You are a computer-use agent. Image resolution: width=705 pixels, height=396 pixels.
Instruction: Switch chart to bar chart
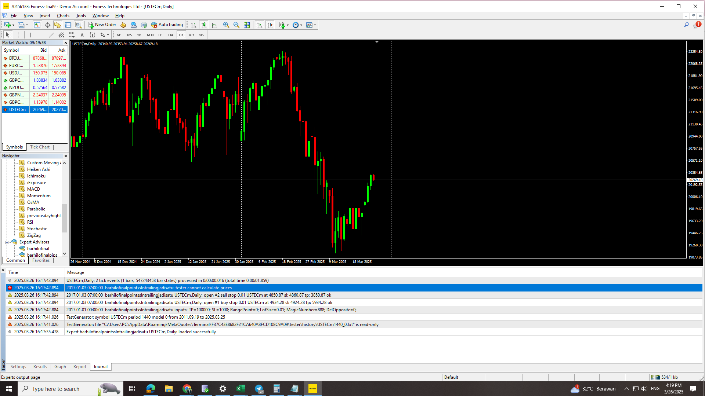click(x=194, y=25)
